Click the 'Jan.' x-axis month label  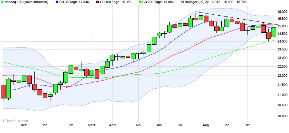[45, 125]
